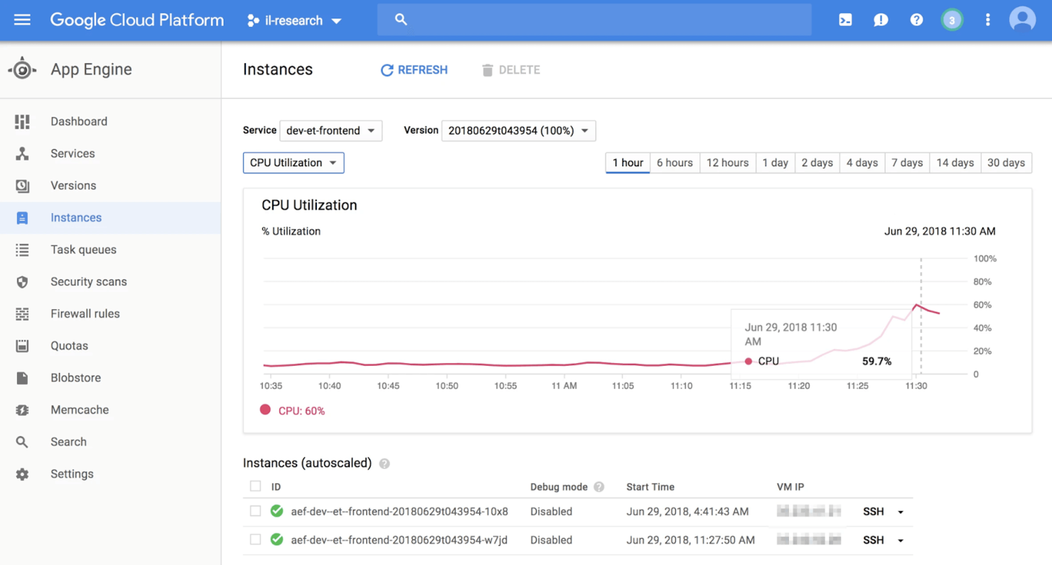Select the Services sidebar item
The width and height of the screenshot is (1052, 565).
pos(73,153)
